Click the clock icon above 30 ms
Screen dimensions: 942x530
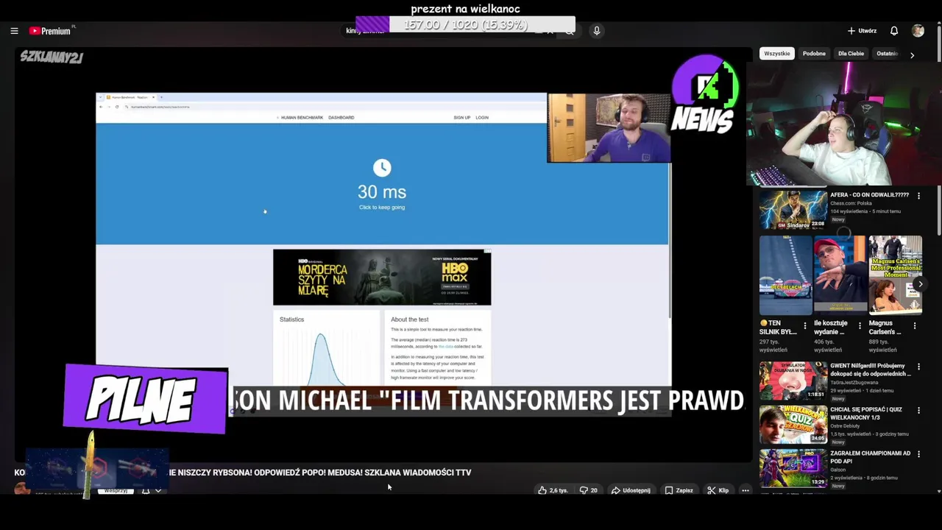tap(382, 168)
